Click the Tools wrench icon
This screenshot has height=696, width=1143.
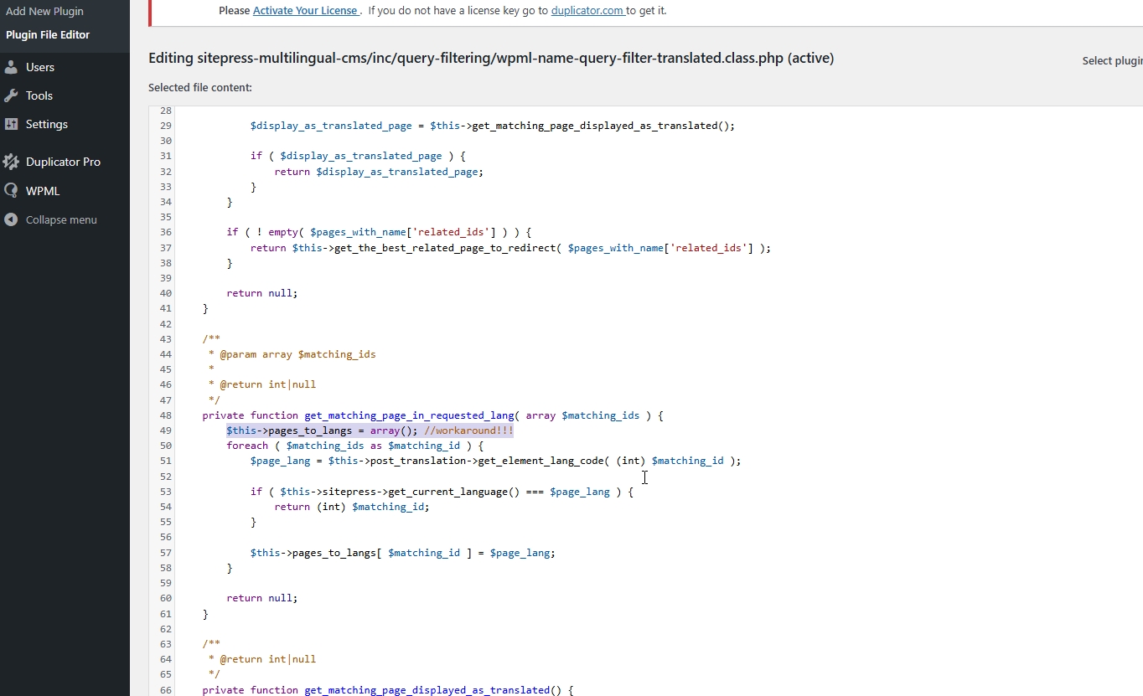(11, 95)
